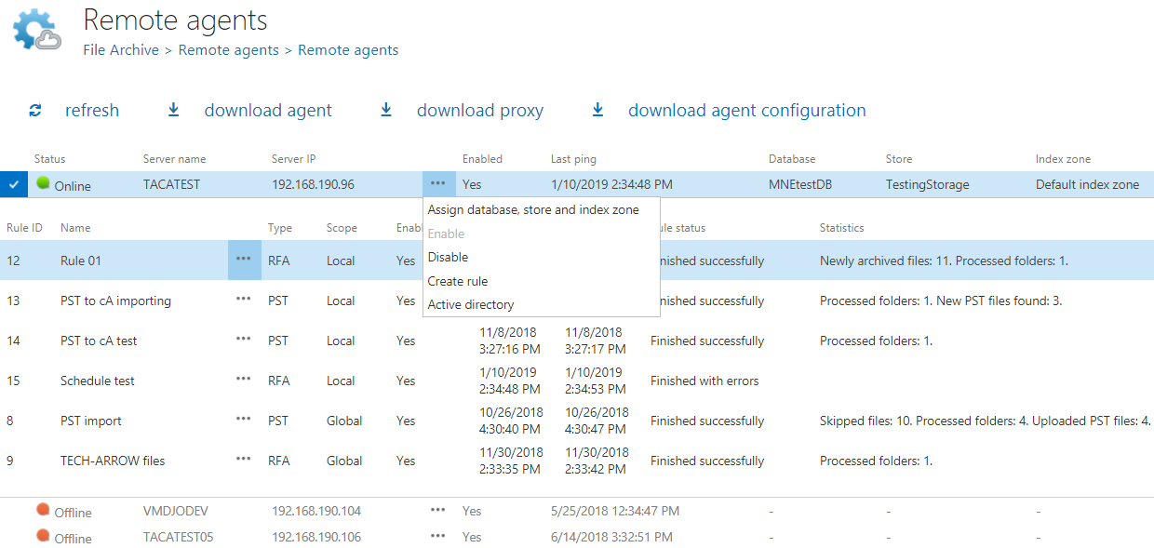Open the three-dot menu for VMDJODEV server
This screenshot has height=548, width=1154.
pos(437,510)
